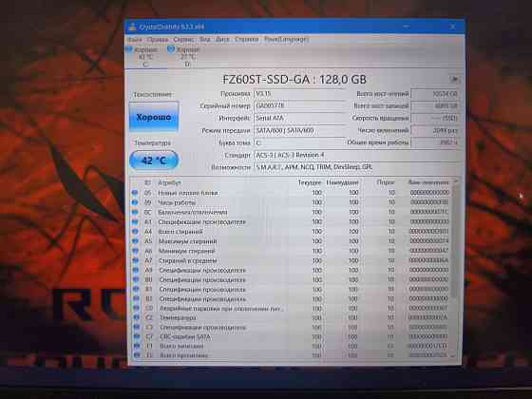Click the CrystalDiskInfo title bar icon
532x399 pixels.
click(133, 27)
